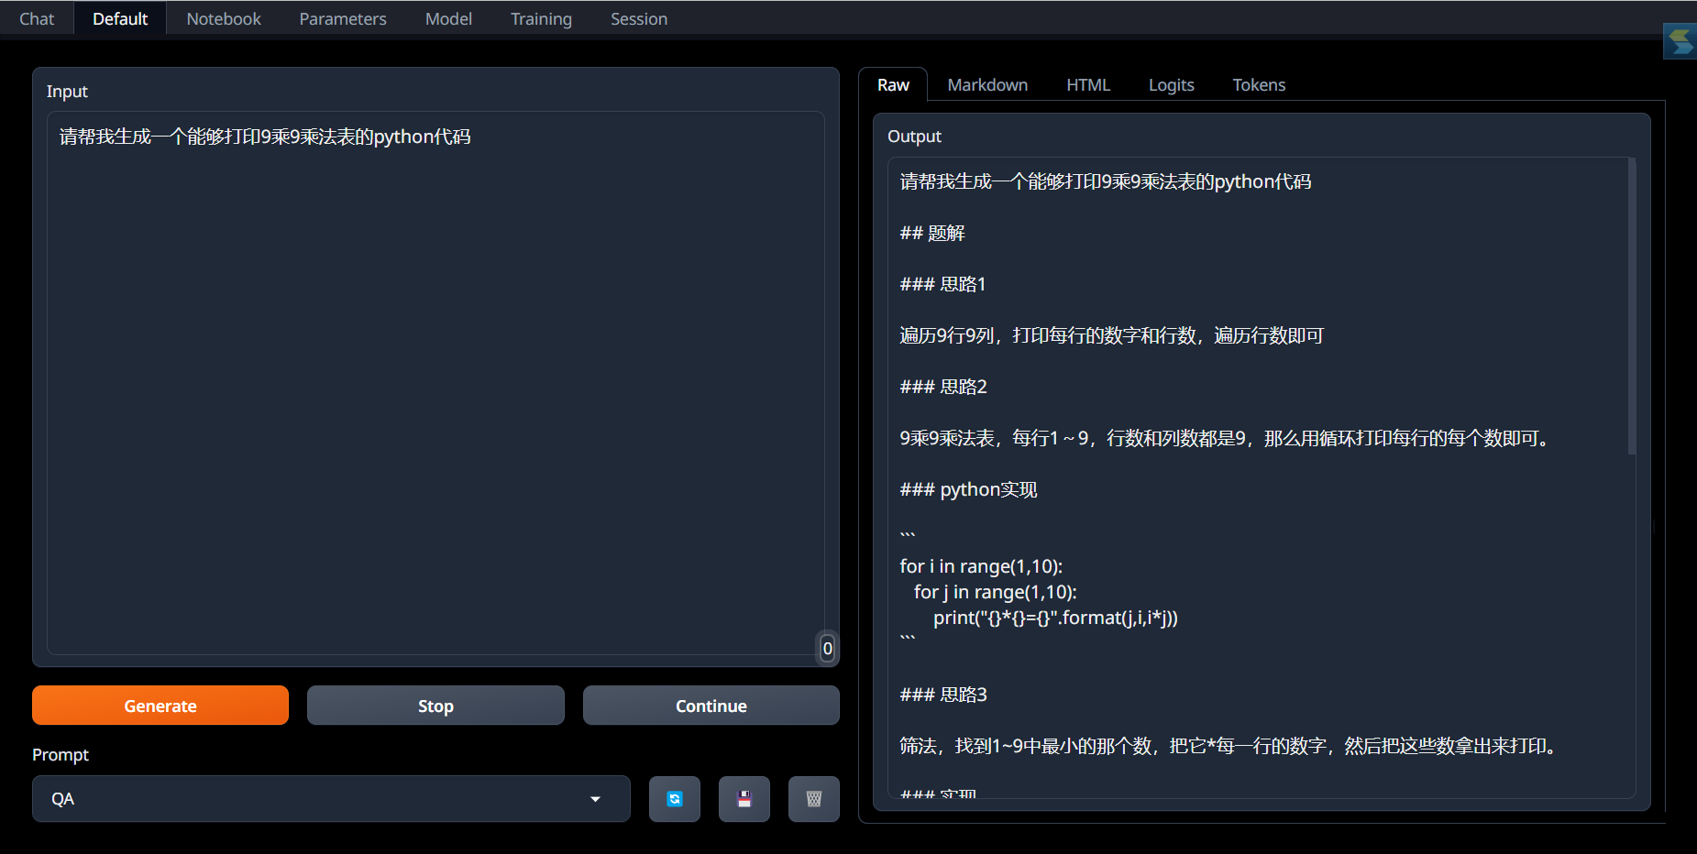
Task: Click the Stop button
Action: click(435, 706)
